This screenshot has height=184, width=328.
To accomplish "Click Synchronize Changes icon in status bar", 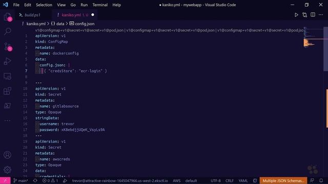I will click(35, 180).
